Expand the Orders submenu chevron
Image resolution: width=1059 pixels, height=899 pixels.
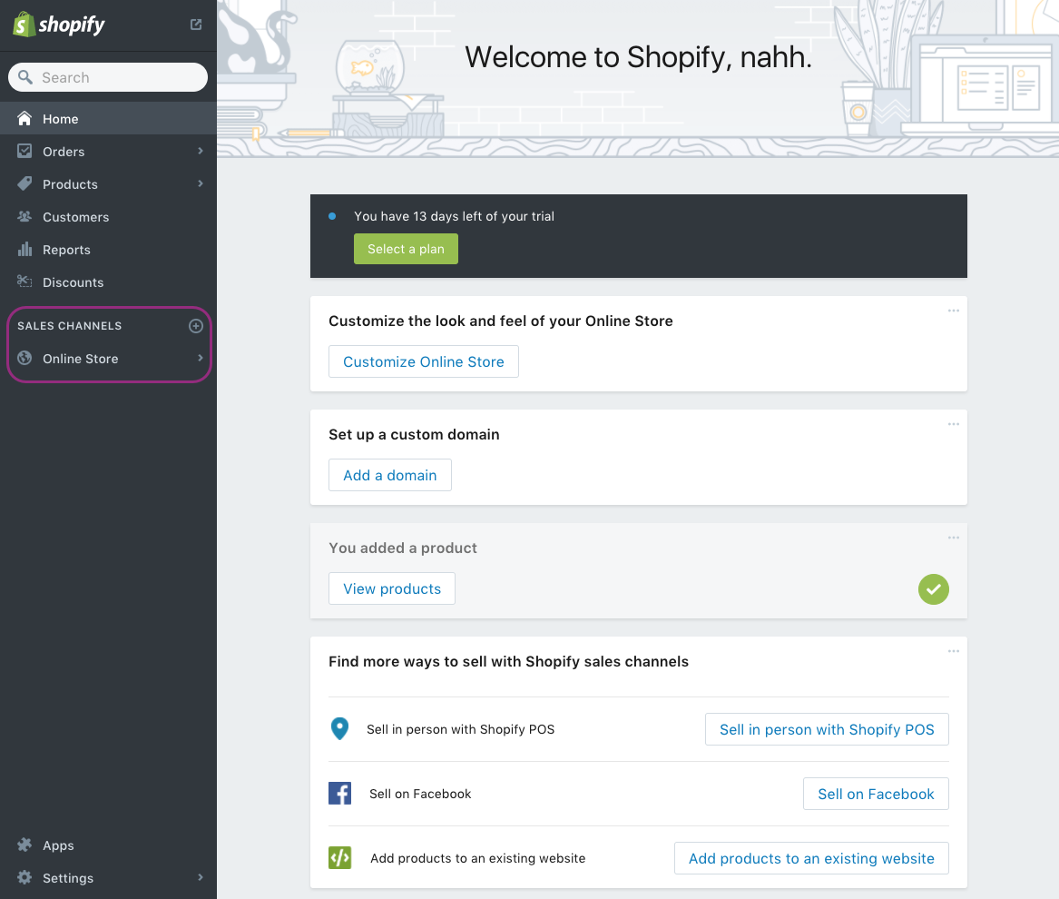[x=201, y=151]
